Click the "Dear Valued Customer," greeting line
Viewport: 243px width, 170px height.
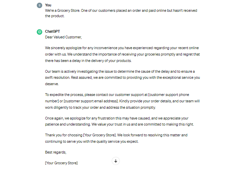click(x=63, y=37)
